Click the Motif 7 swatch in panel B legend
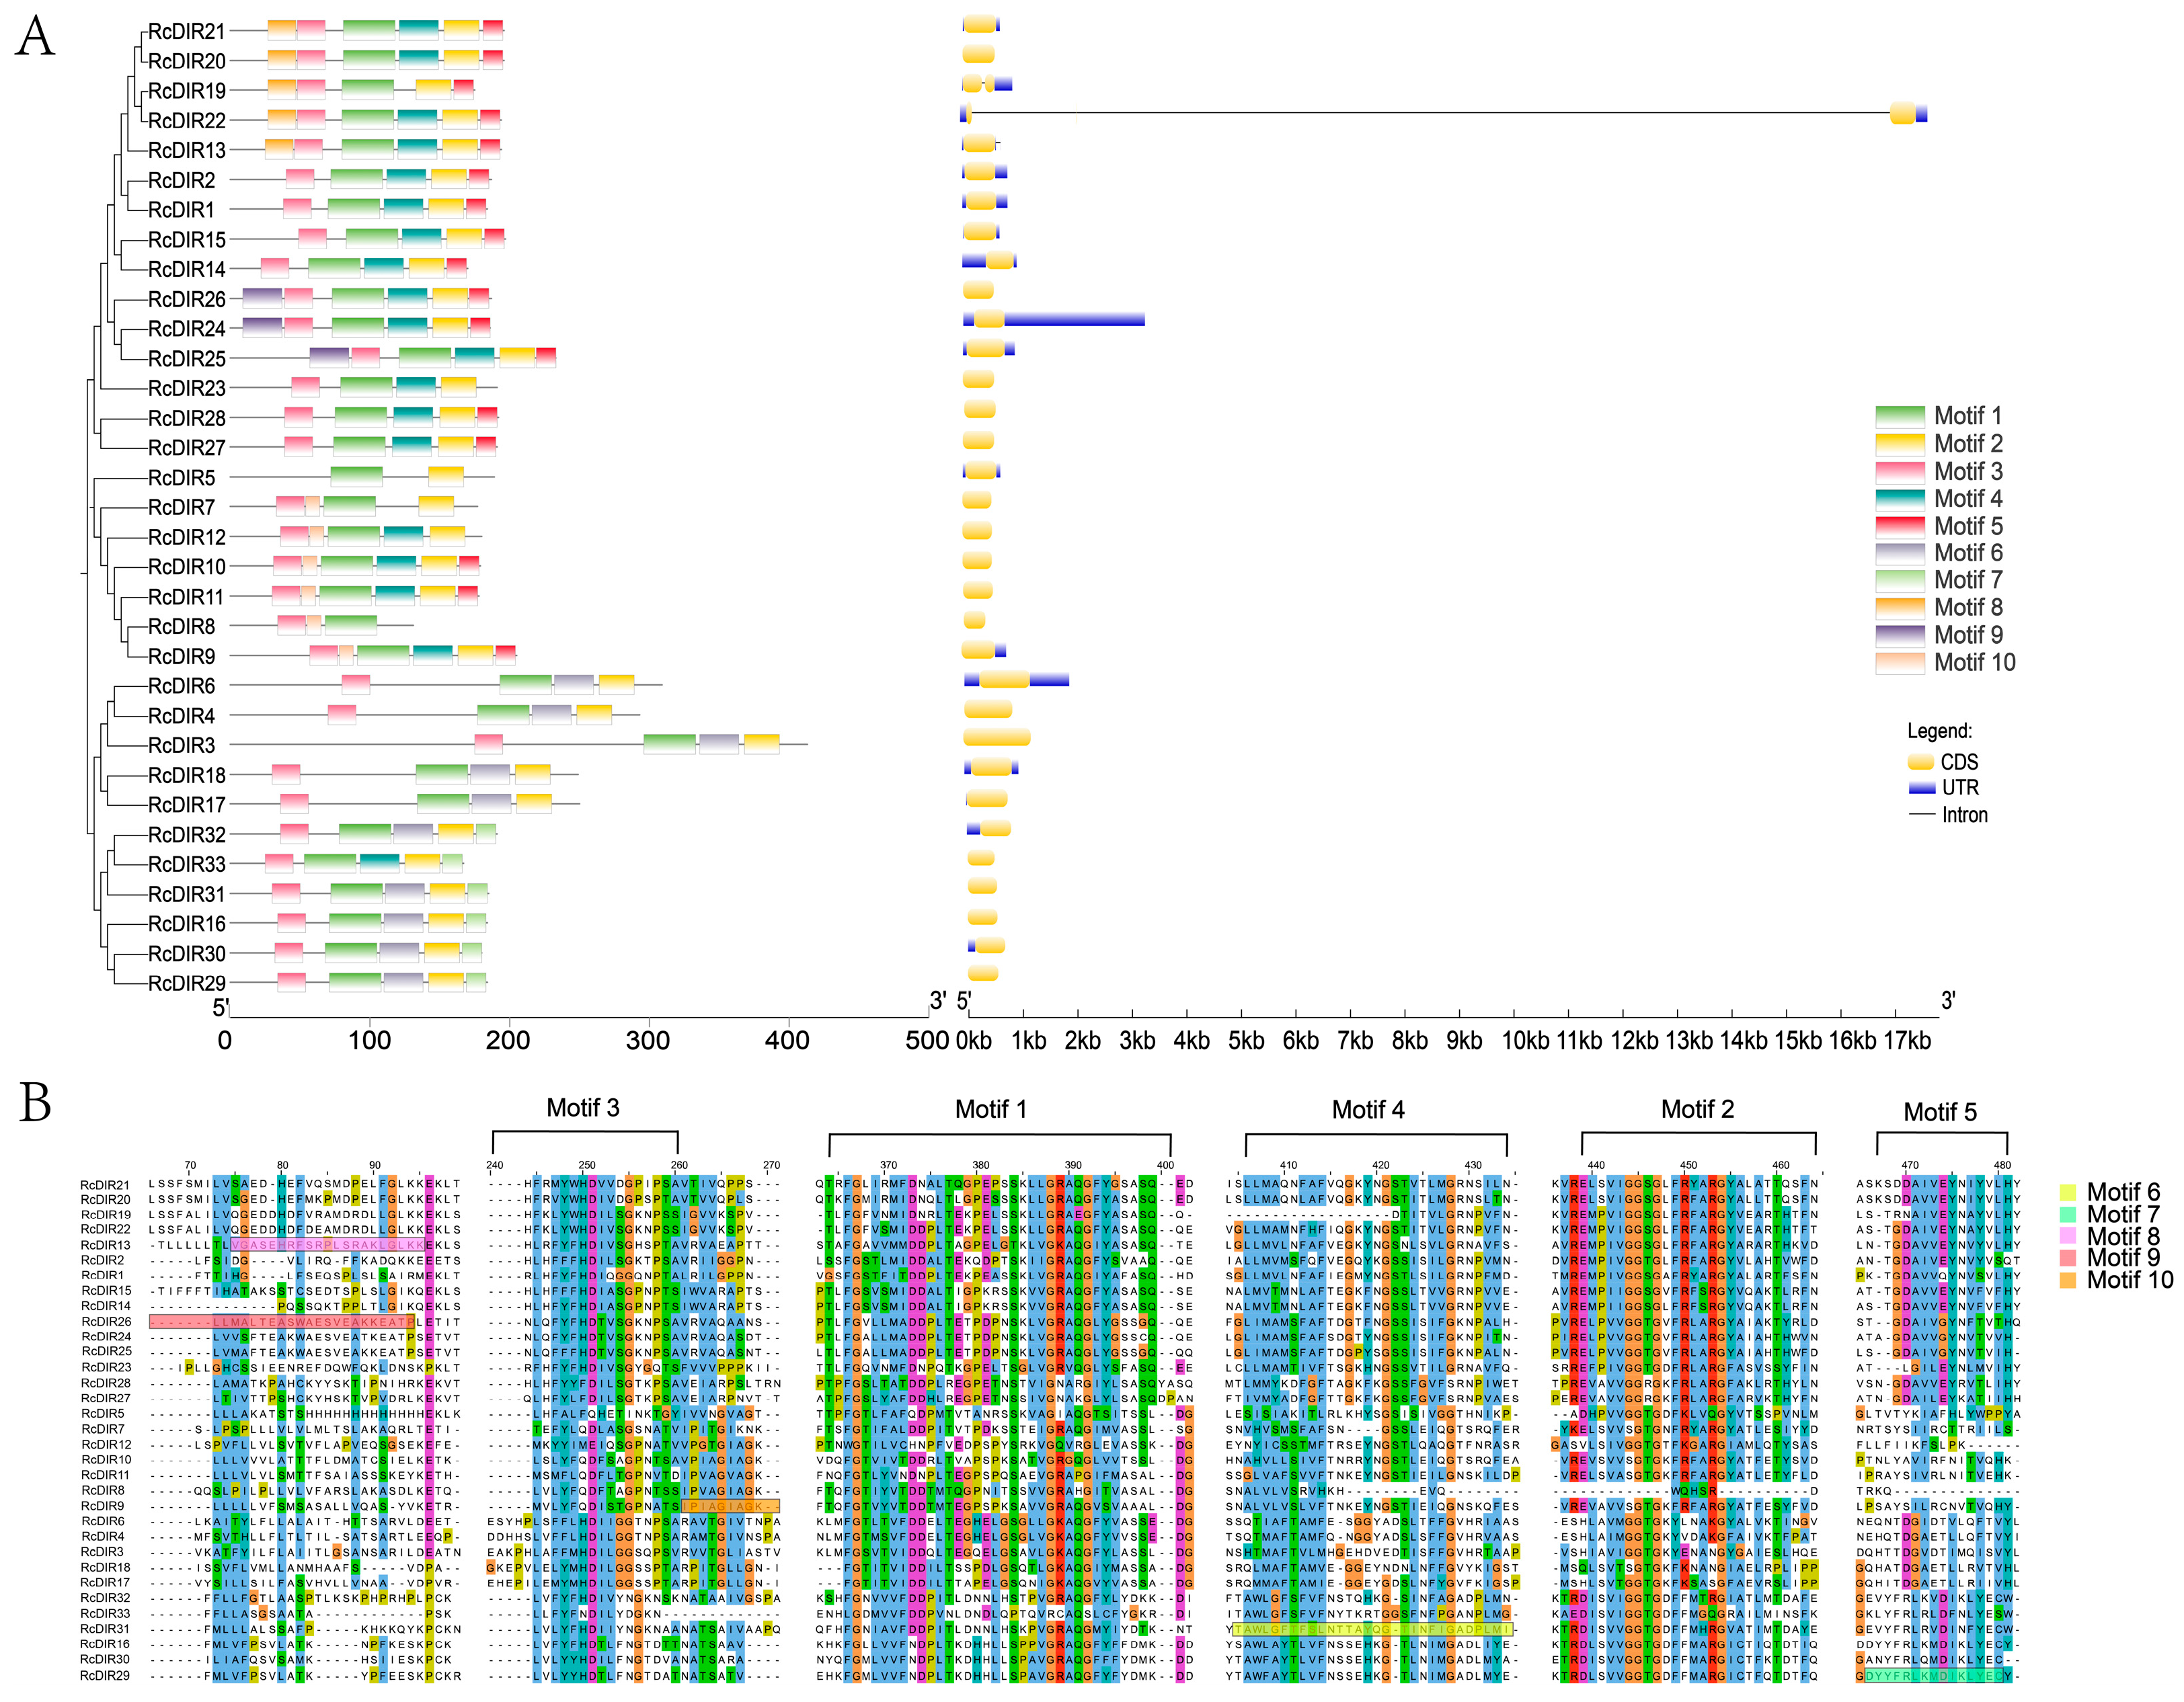 2068,1214
